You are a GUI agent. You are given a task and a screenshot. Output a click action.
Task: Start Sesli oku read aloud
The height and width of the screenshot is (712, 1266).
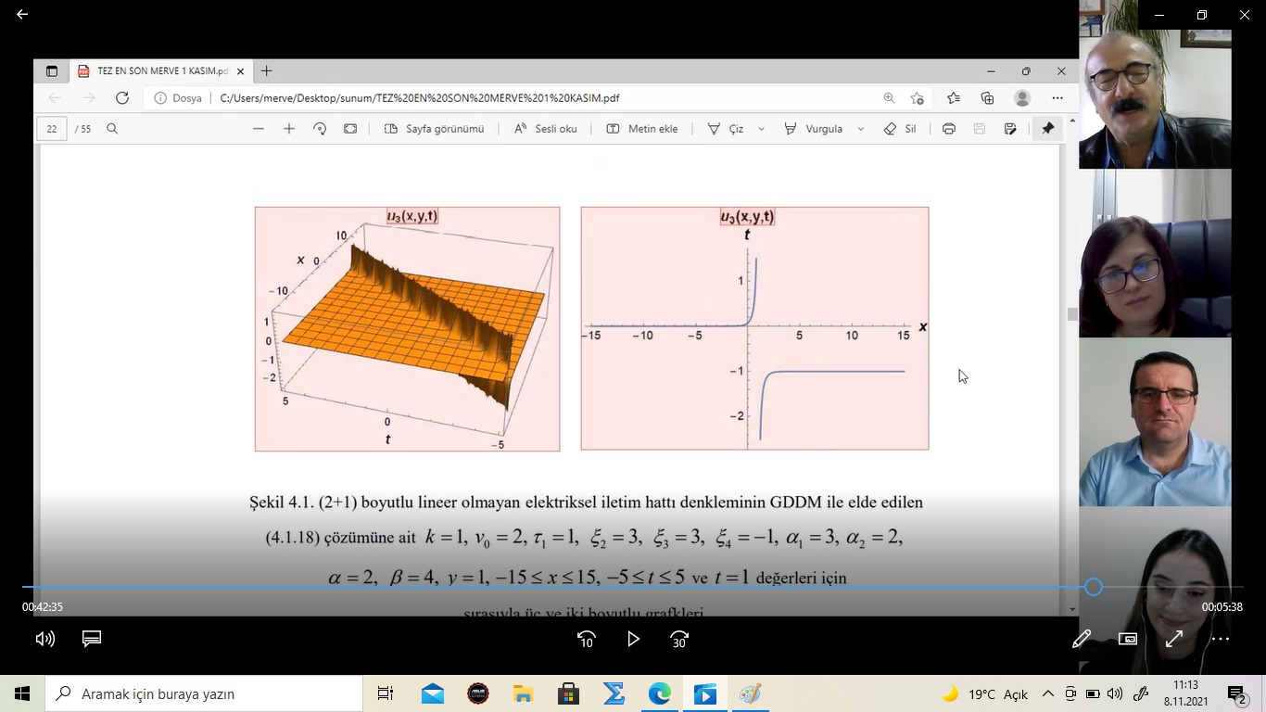pos(546,129)
